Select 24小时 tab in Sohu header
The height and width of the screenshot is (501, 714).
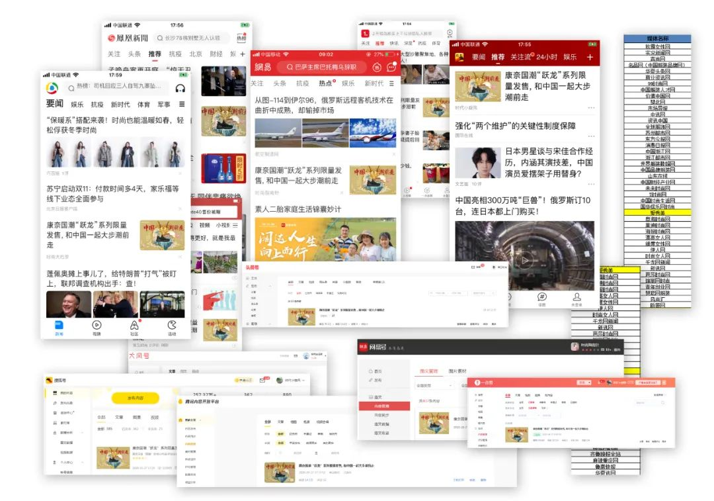547,57
